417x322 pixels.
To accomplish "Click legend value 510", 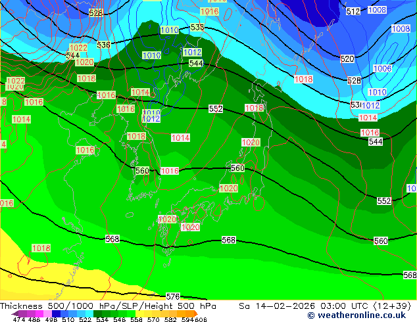I will [68, 319].
